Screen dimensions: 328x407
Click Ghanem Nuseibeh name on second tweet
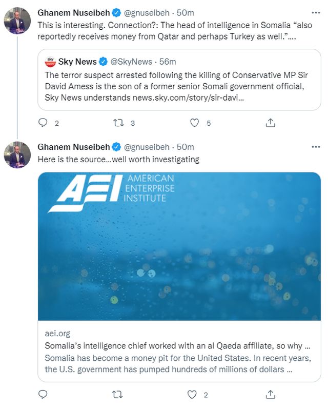pos(73,147)
